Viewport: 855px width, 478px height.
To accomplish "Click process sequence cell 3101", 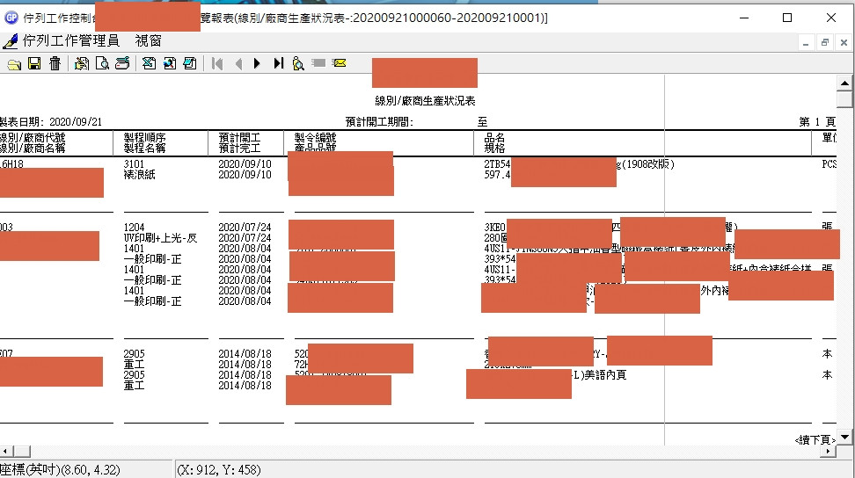I will pyautogui.click(x=134, y=163).
